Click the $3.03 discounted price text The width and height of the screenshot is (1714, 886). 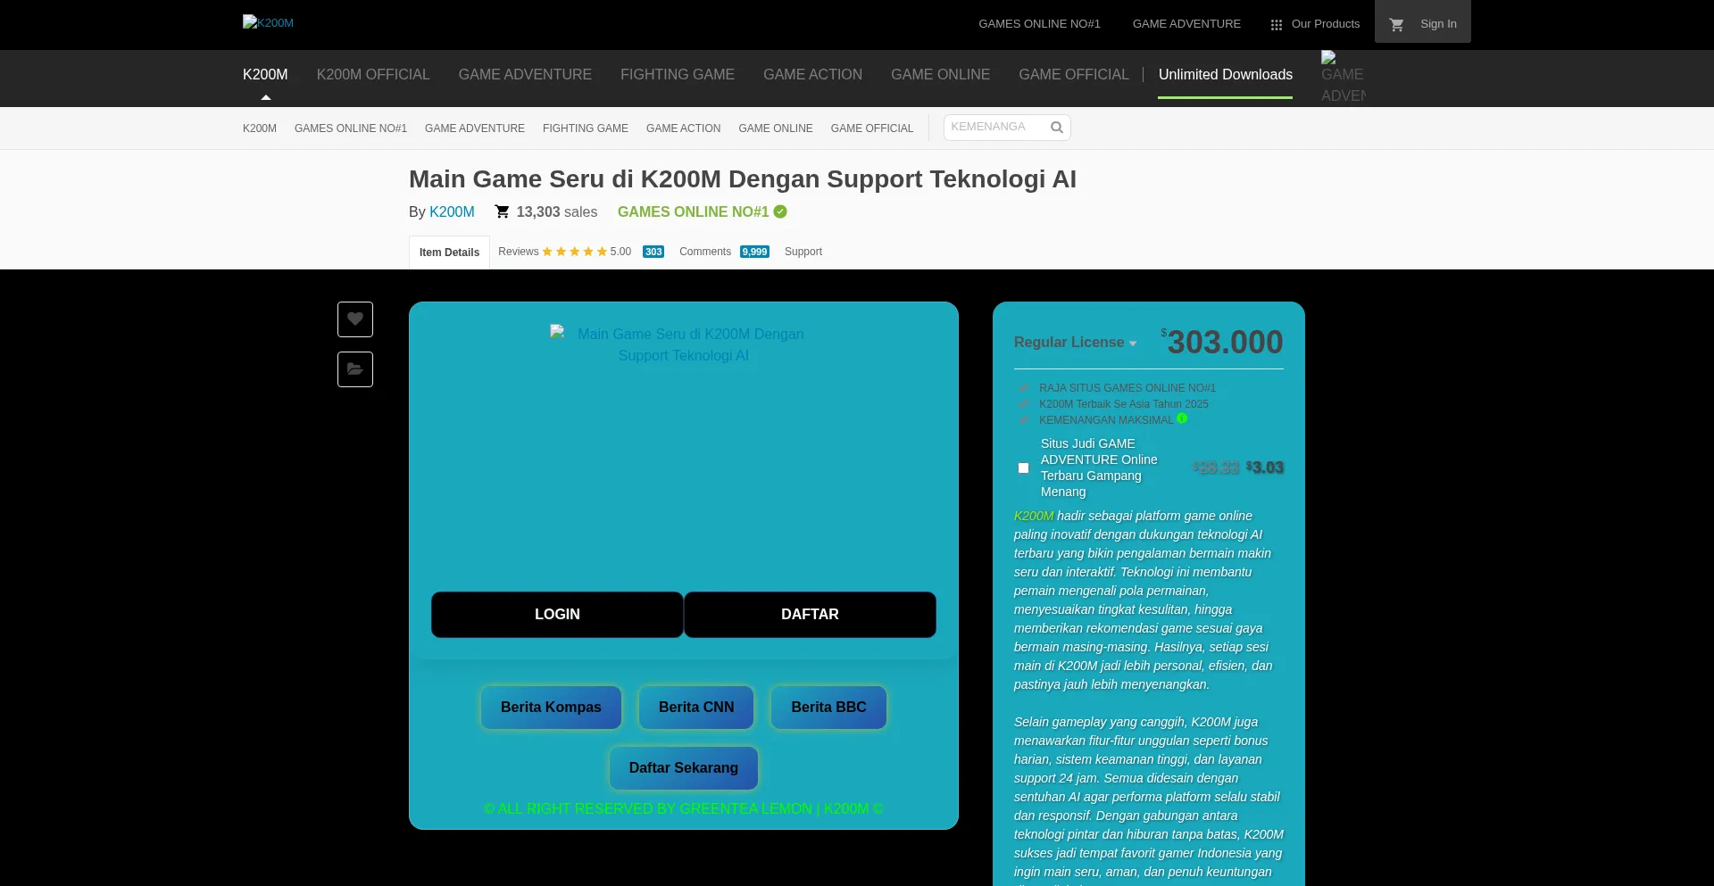pyautogui.click(x=1265, y=468)
